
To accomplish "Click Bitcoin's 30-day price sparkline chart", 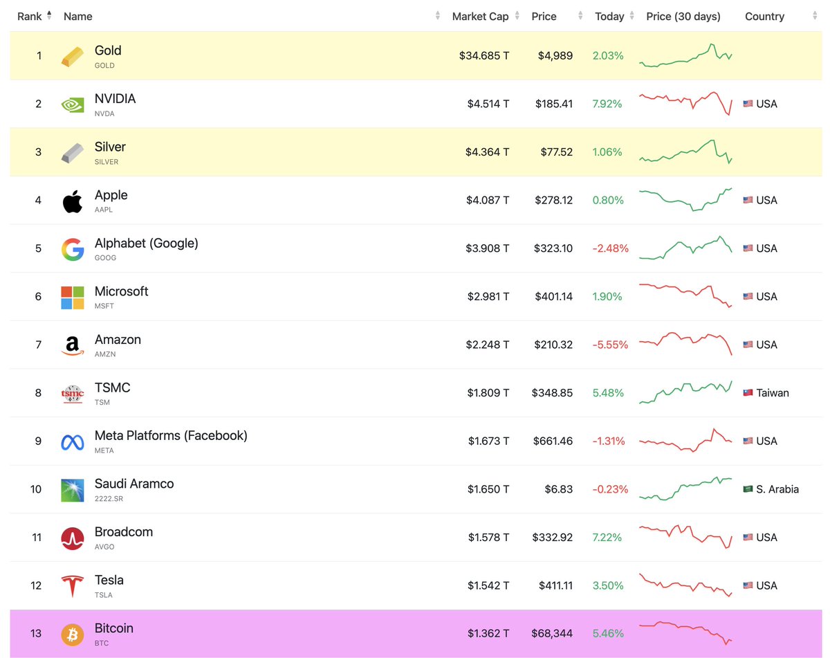I will tap(686, 633).
